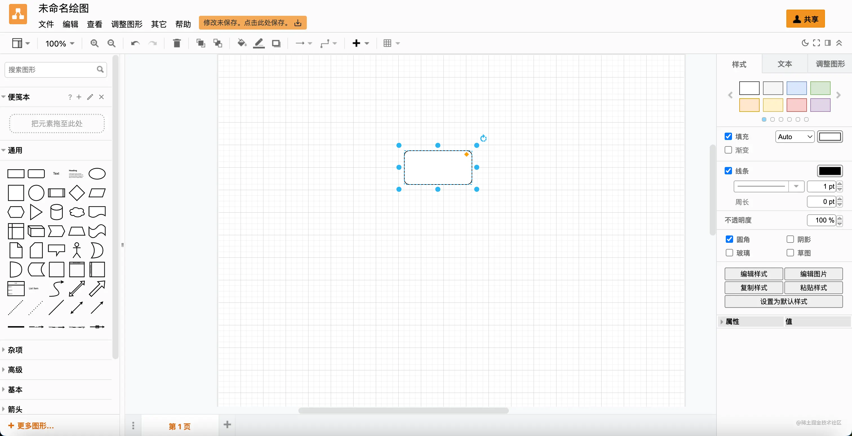Image resolution: width=852 pixels, height=436 pixels.
Task: Click the line color pencil icon
Action: [x=259, y=43]
